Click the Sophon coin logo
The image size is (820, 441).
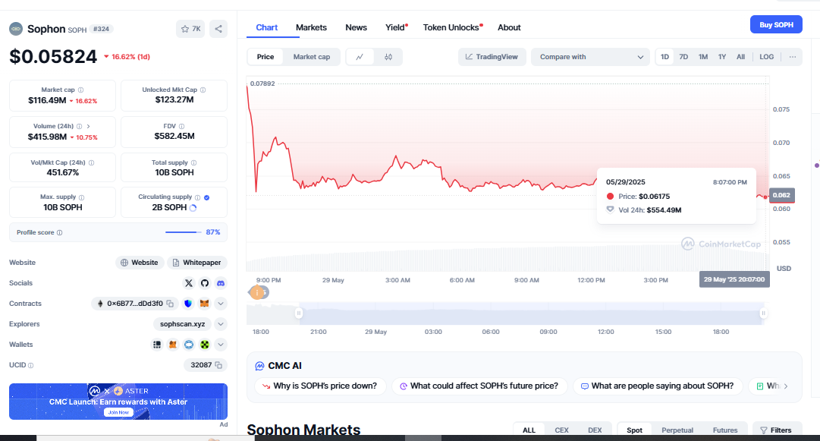pos(16,29)
